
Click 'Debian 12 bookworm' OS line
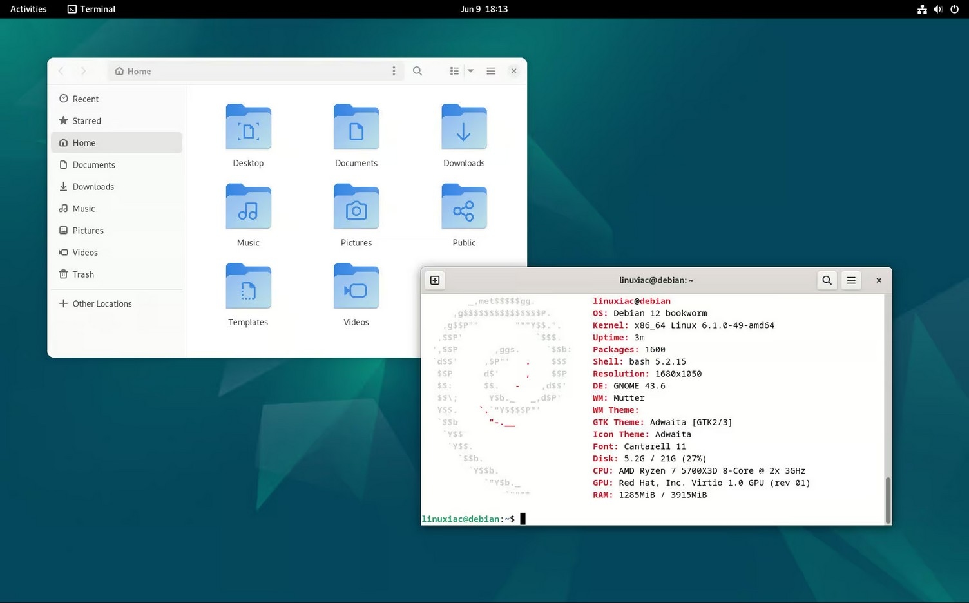click(x=660, y=313)
